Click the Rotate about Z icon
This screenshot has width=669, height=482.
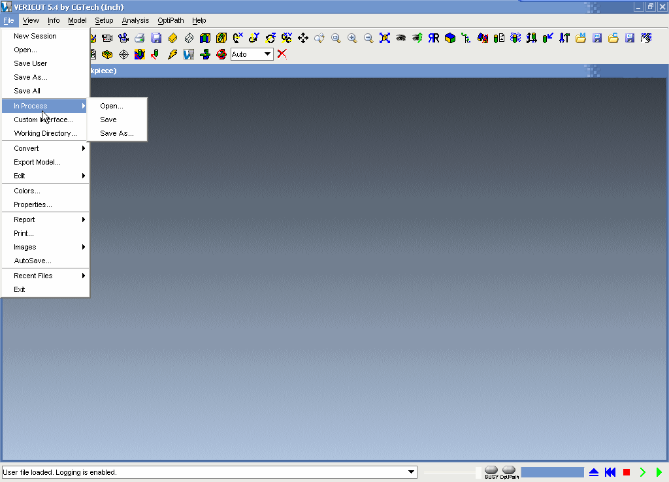pos(270,39)
